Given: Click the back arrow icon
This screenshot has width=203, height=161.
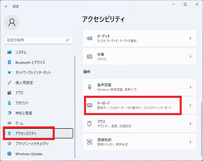Looking at the screenshot, I should [x=6, y=6].
